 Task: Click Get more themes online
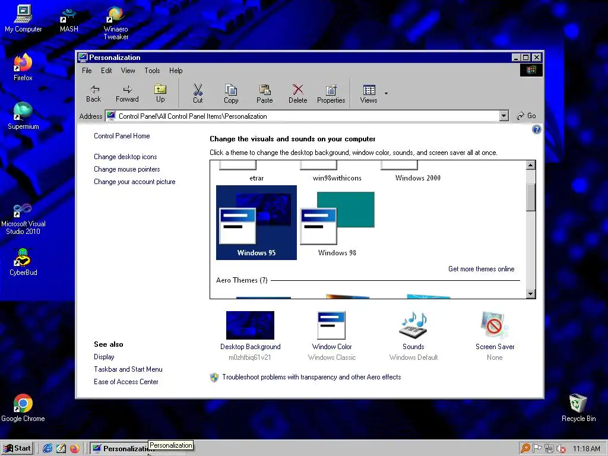(x=481, y=269)
